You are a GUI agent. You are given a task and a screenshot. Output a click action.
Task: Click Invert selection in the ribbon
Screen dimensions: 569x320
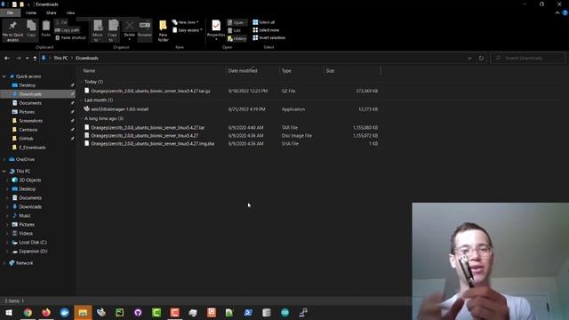coord(268,37)
